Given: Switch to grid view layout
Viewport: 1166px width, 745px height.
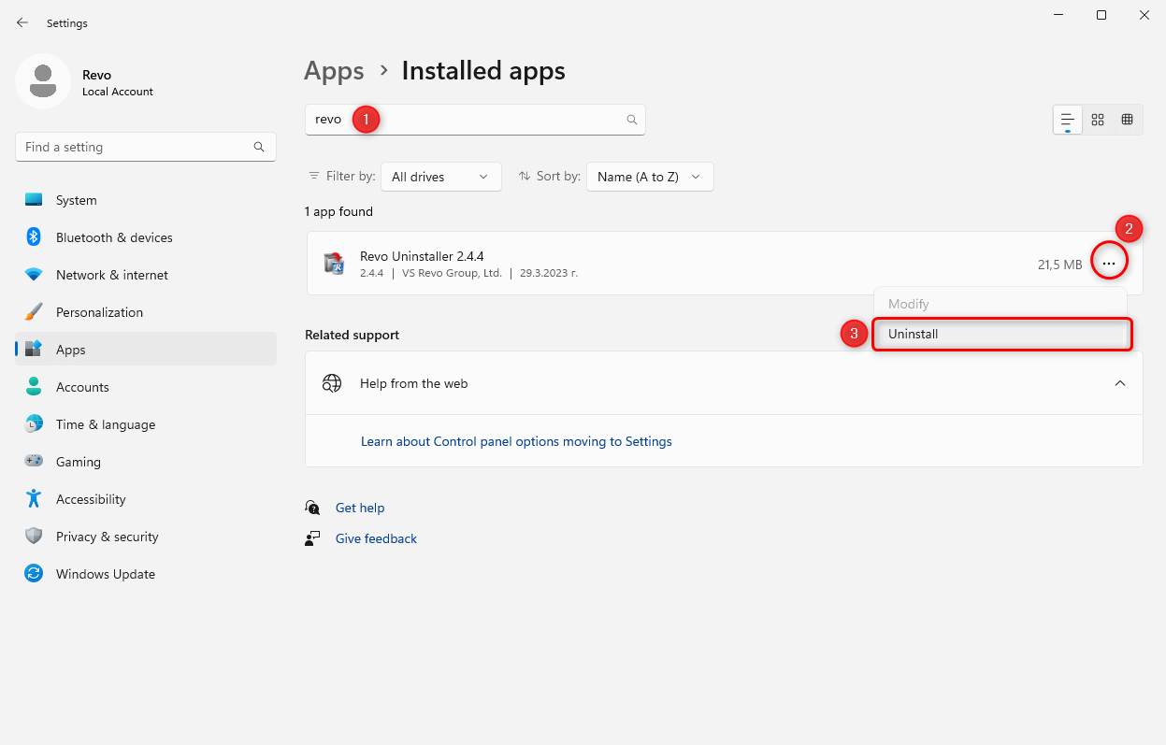Looking at the screenshot, I should click(x=1098, y=120).
